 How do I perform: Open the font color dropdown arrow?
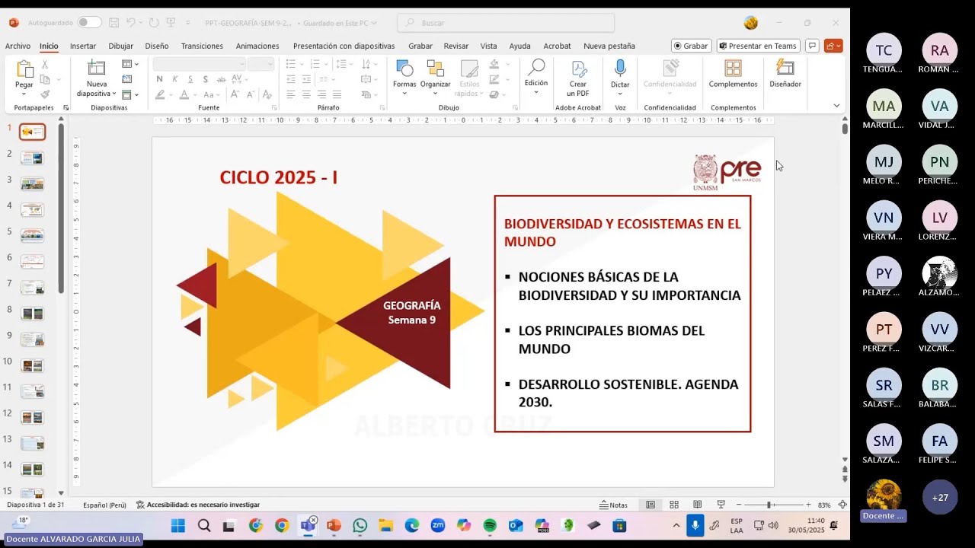click(x=196, y=95)
